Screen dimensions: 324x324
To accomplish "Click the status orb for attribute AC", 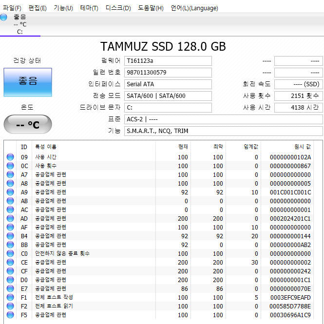I will (10, 210).
